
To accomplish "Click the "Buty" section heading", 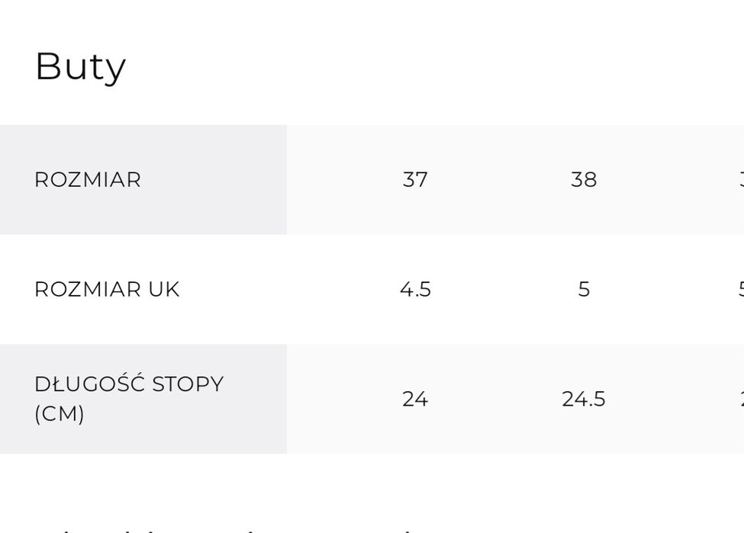I will (x=80, y=66).
